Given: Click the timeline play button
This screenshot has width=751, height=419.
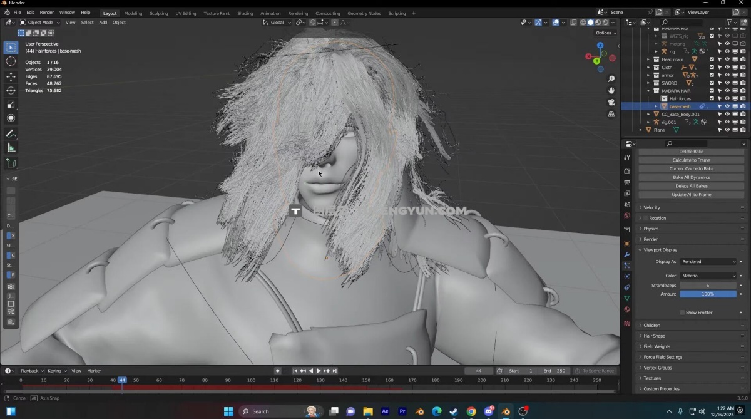Looking at the screenshot, I should point(318,371).
